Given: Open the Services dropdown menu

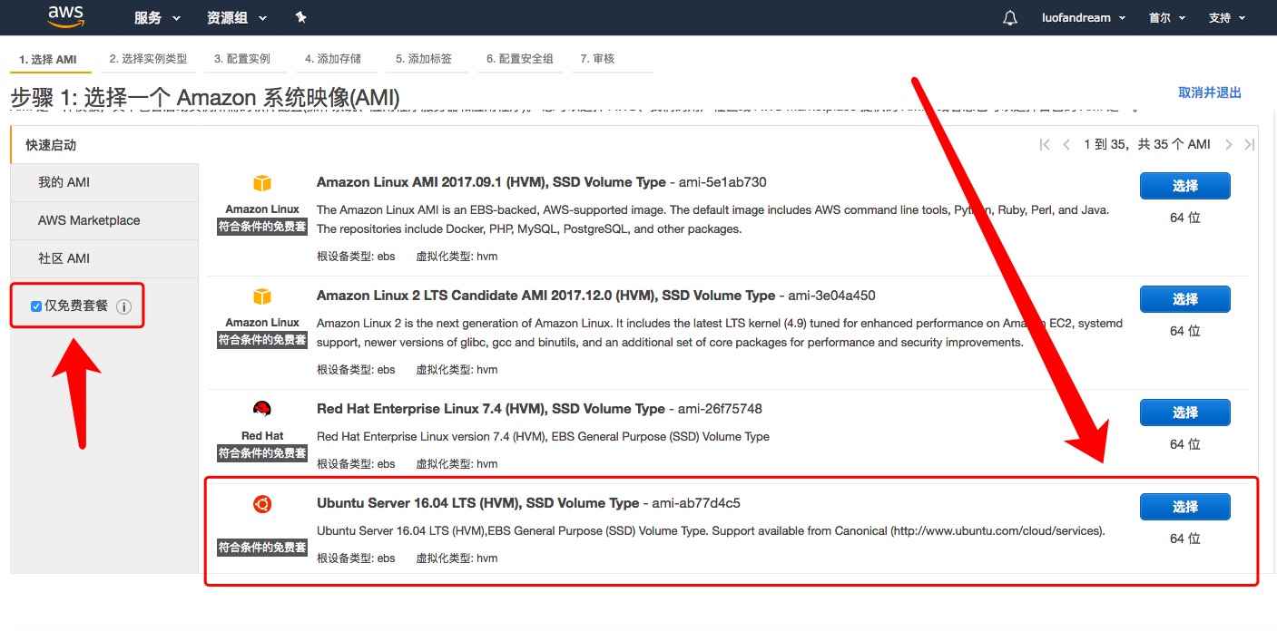Looking at the screenshot, I should pos(157,18).
